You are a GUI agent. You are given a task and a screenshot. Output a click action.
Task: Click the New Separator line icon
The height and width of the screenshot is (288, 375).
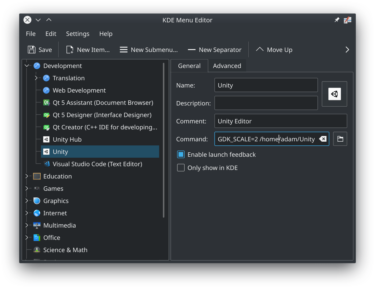pyautogui.click(x=192, y=50)
